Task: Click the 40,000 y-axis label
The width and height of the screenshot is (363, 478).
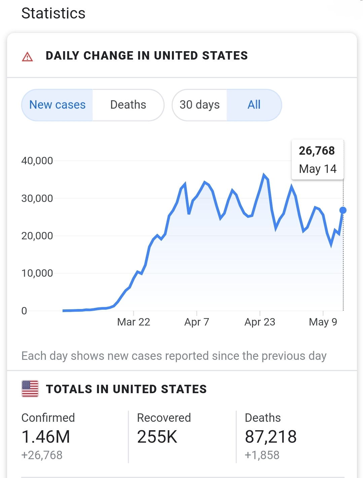Action: [x=37, y=161]
